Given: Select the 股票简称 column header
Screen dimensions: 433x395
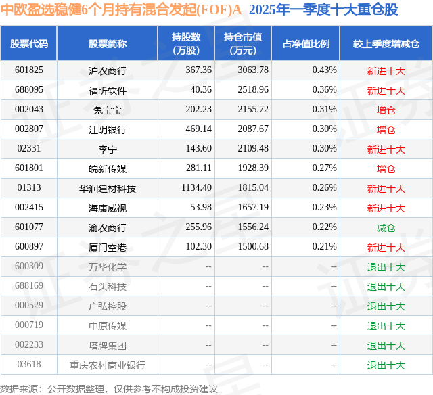Looking at the screenshot, I should coord(108,43).
